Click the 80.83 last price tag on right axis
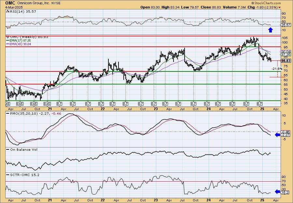This screenshot has height=203, width=293. click(x=286, y=61)
